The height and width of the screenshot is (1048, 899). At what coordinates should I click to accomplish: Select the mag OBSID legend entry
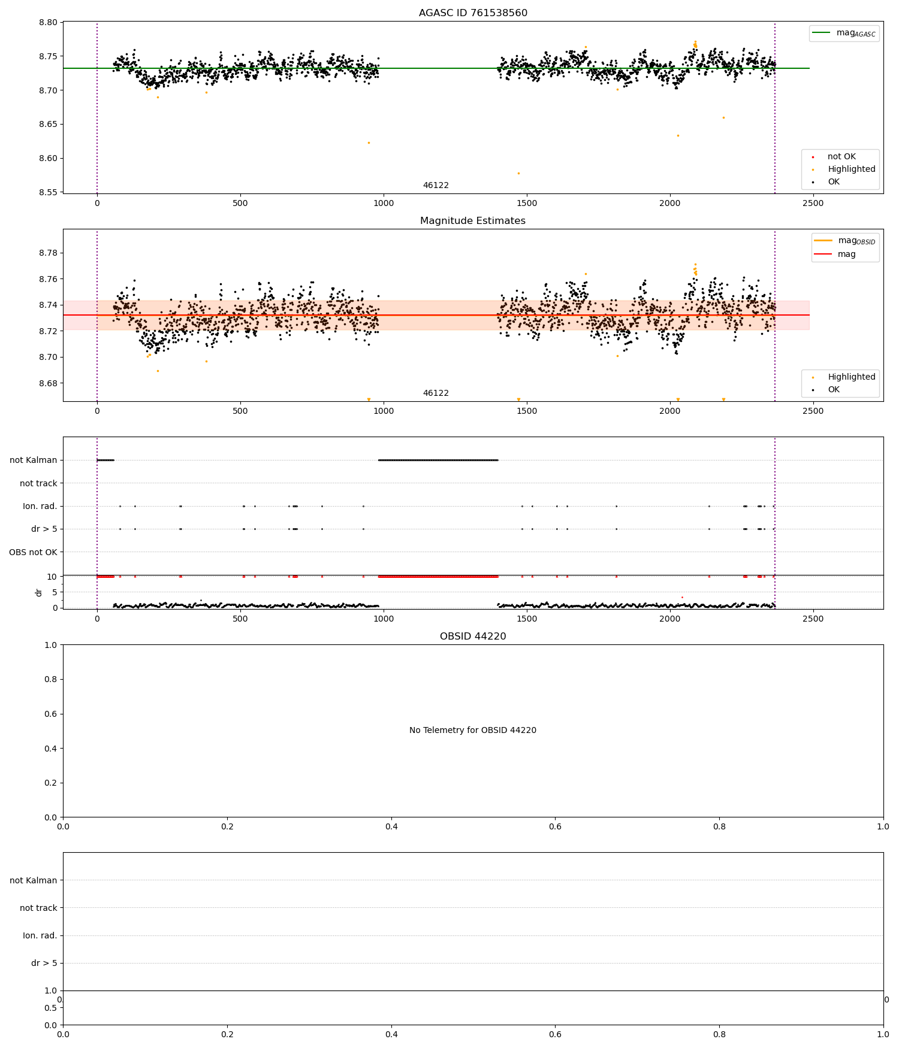coord(845,241)
